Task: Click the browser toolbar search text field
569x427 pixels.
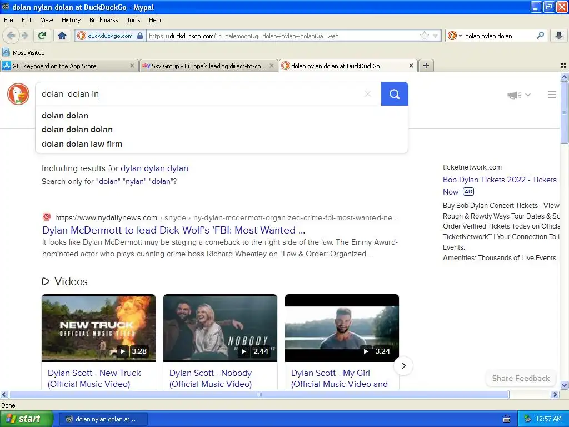Action: (x=499, y=36)
